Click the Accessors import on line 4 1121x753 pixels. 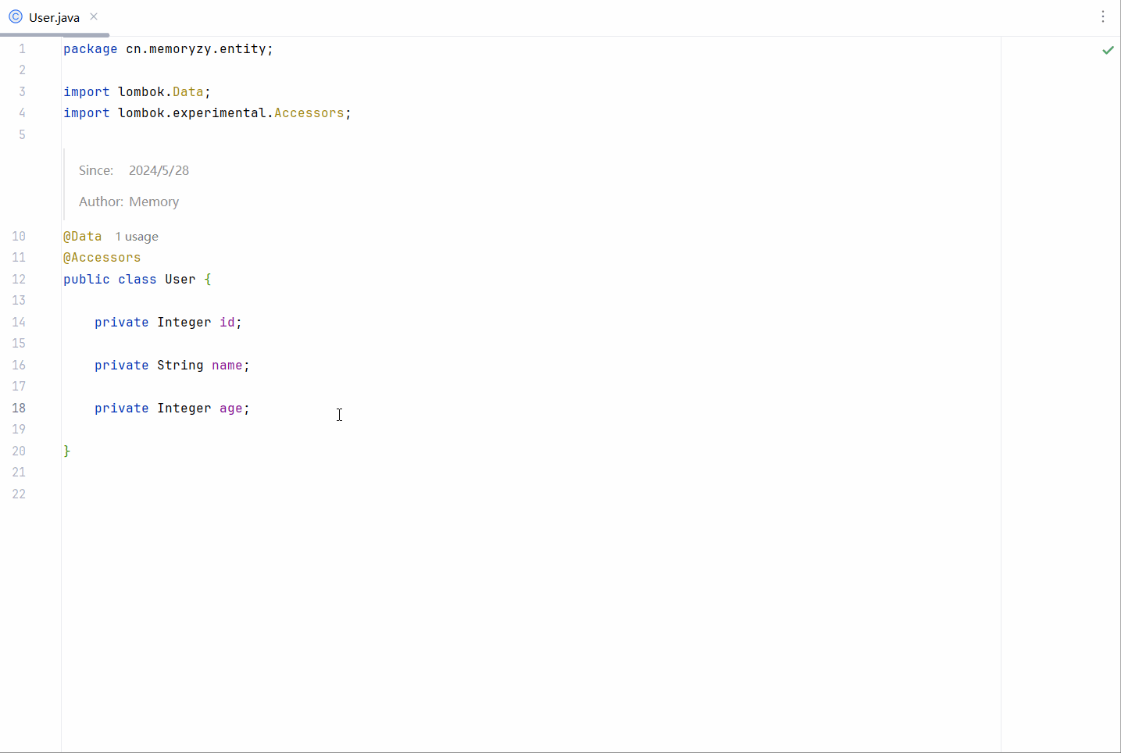[x=309, y=113]
